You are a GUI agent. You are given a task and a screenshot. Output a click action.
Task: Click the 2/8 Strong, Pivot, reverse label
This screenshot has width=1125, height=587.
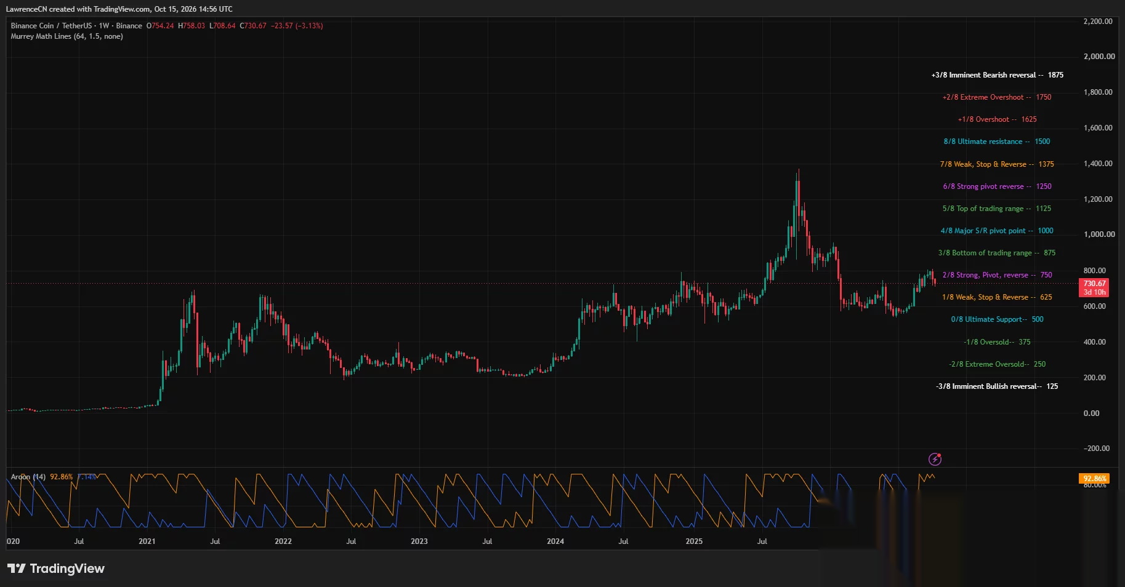click(x=997, y=275)
